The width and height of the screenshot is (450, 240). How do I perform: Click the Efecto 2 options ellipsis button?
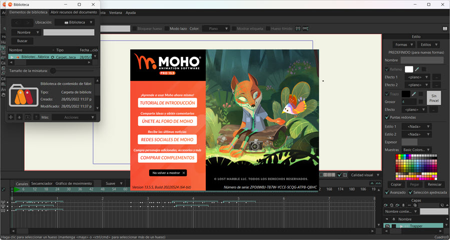[436, 85]
